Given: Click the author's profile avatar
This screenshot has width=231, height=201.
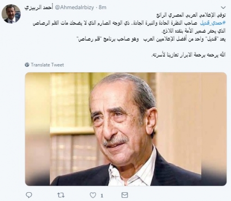Looking at the screenshot, I should 11,14.
